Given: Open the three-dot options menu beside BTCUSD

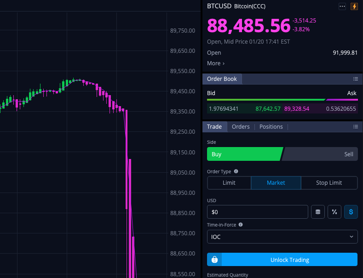Looking at the screenshot, I should point(342,6).
